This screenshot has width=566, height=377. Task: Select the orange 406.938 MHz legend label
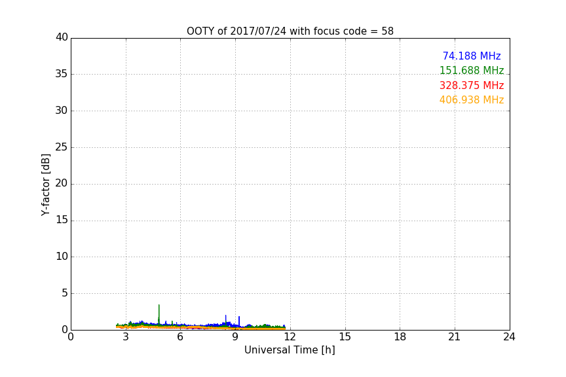point(472,100)
